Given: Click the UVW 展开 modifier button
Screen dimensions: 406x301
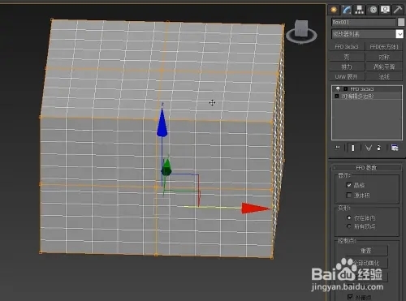Looking at the screenshot, I should pos(347,76).
